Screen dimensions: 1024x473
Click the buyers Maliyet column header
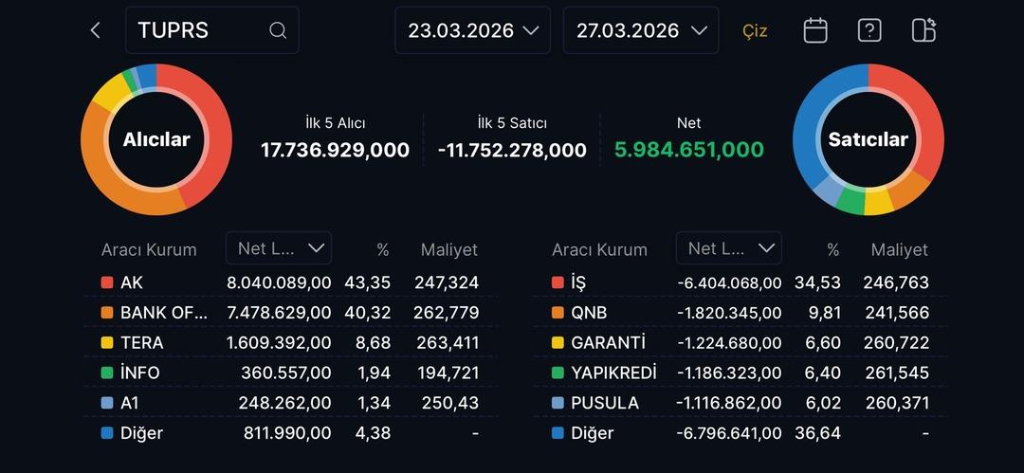click(448, 250)
